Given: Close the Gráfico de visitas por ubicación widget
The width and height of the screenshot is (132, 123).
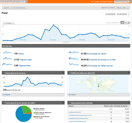Looking at the screenshot, I should 129,73.
